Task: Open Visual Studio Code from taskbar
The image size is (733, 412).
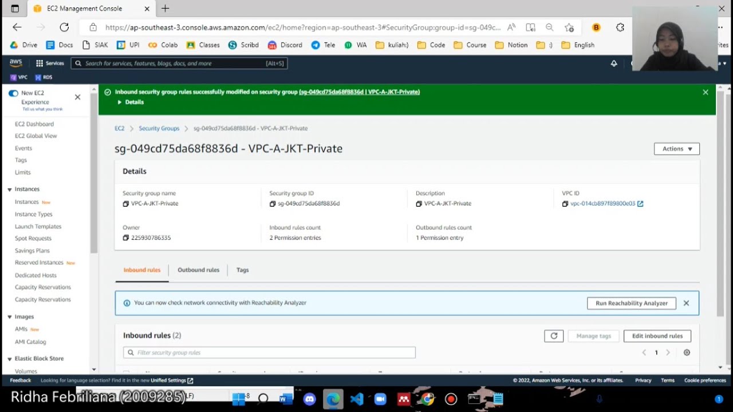Action: 357,399
